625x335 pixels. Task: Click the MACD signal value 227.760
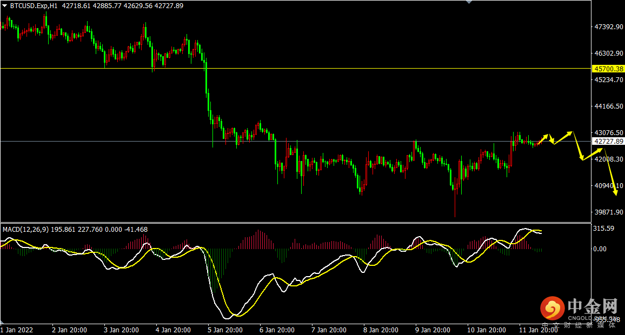(x=90, y=230)
